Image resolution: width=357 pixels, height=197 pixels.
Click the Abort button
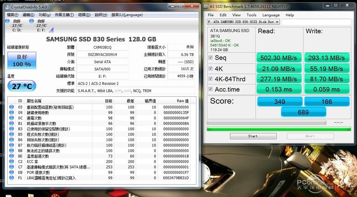pyautogui.click(x=310, y=136)
